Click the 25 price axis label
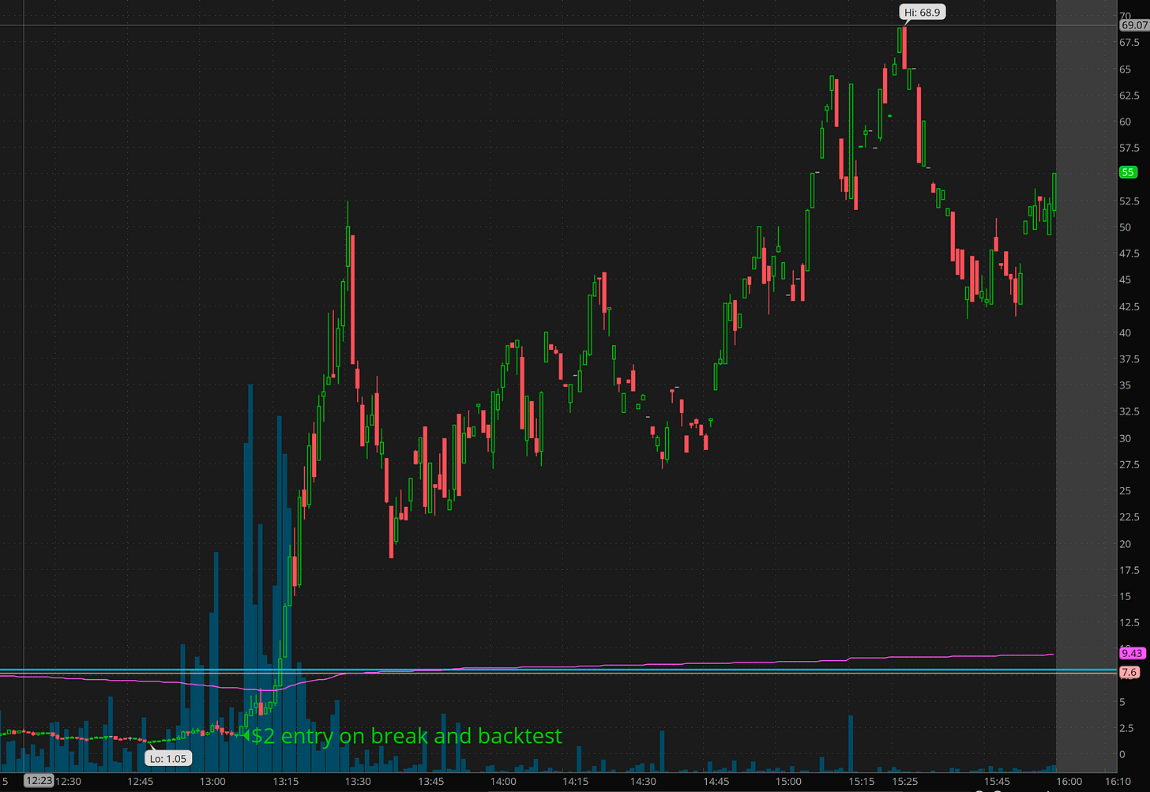This screenshot has width=1150, height=792. (x=1125, y=490)
